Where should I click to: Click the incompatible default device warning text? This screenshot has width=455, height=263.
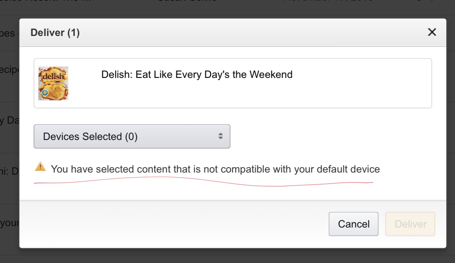click(x=215, y=169)
